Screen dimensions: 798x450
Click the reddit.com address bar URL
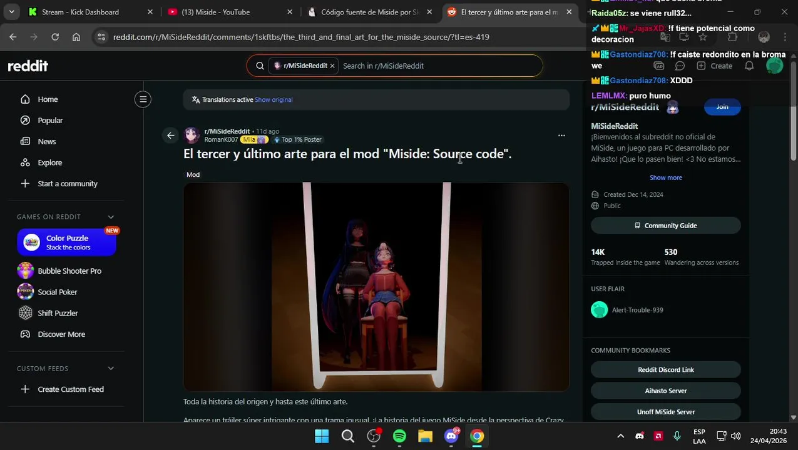(301, 37)
